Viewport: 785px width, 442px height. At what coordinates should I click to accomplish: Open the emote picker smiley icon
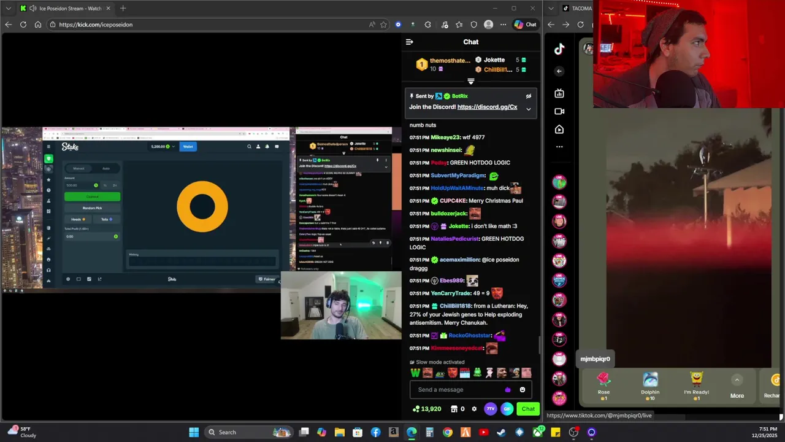pyautogui.click(x=523, y=390)
